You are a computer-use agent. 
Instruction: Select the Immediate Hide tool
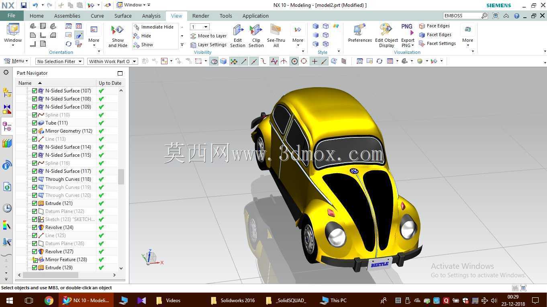[153, 27]
